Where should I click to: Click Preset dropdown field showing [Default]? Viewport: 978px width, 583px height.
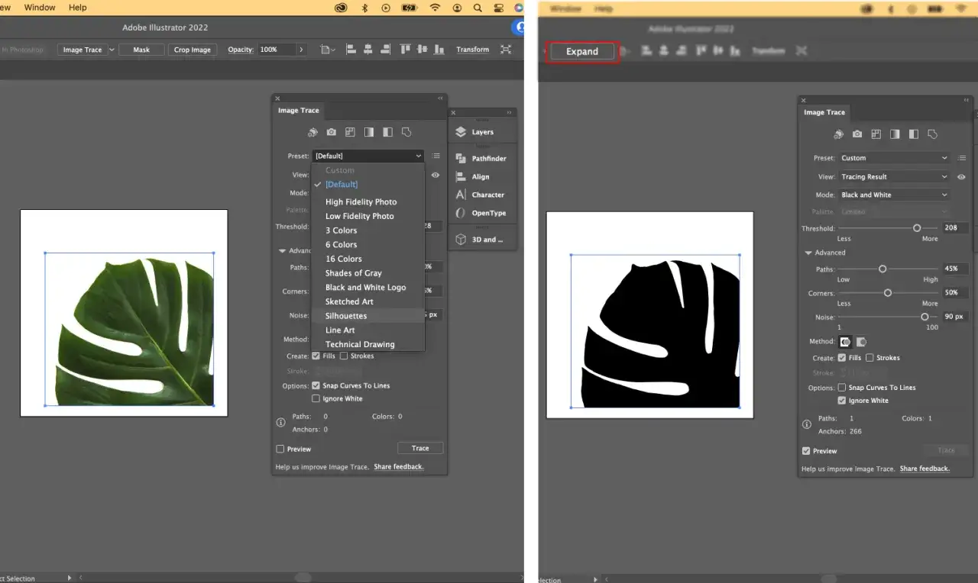point(368,156)
